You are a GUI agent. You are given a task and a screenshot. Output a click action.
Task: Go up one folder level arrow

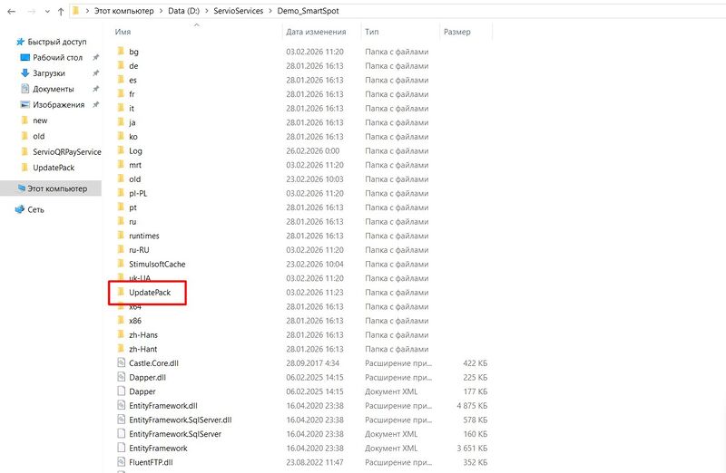pos(60,12)
